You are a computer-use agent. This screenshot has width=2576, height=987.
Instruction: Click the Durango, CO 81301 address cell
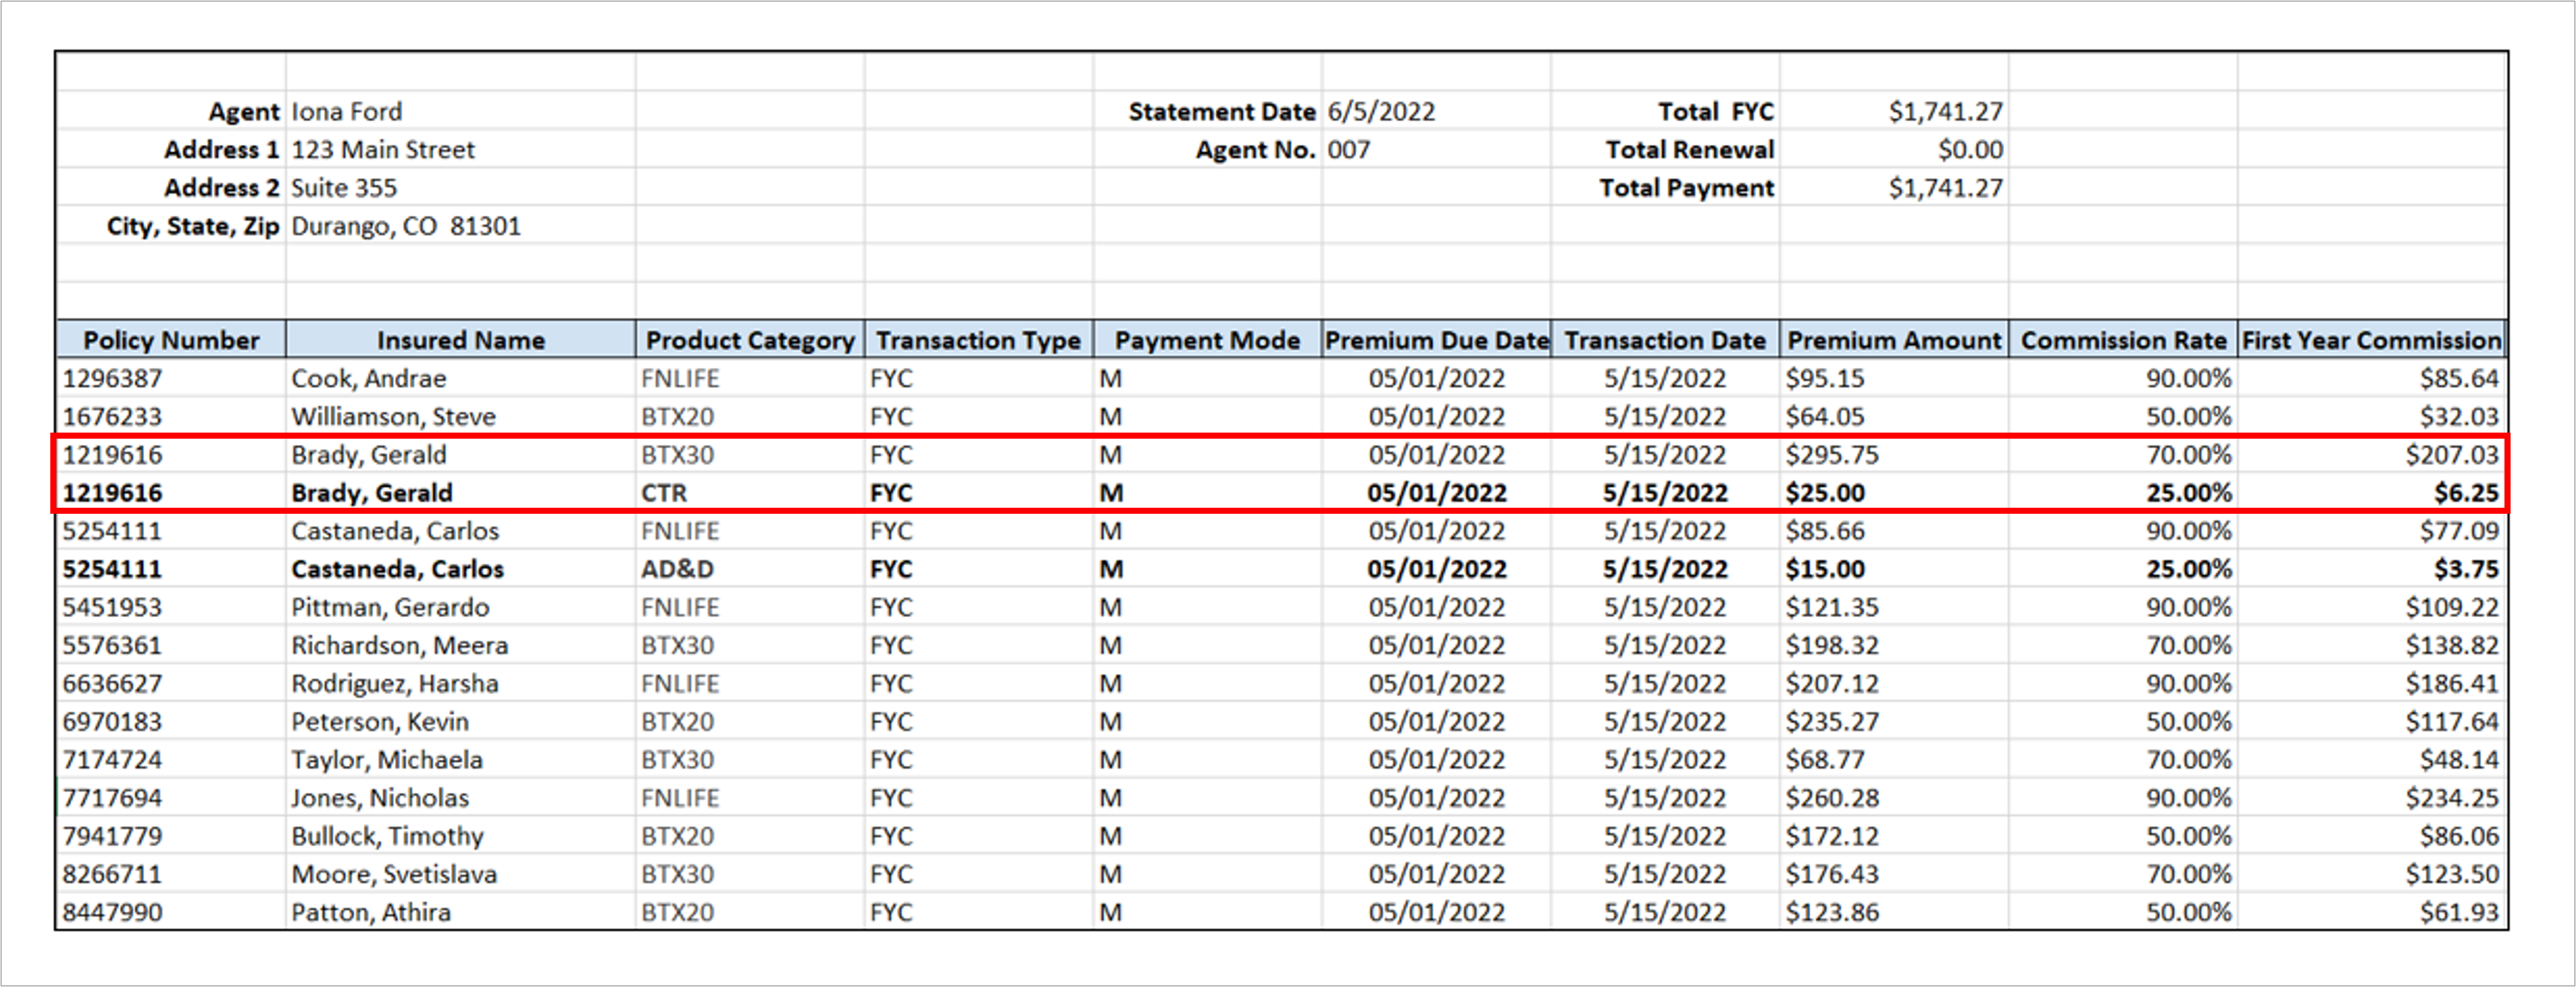point(406,226)
